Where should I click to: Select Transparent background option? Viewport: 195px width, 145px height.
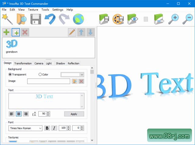[17, 74]
